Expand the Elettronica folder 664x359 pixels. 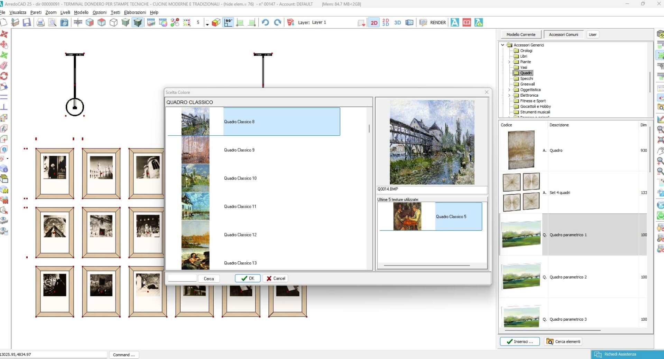point(509,95)
